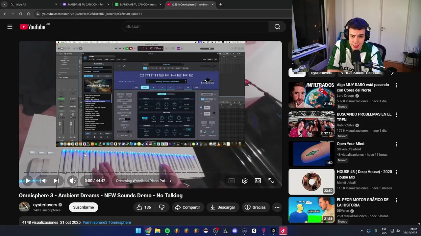Image resolution: width=421 pixels, height=236 pixels.
Task: Click the Suscribirme button
Action: pyautogui.click(x=84, y=207)
